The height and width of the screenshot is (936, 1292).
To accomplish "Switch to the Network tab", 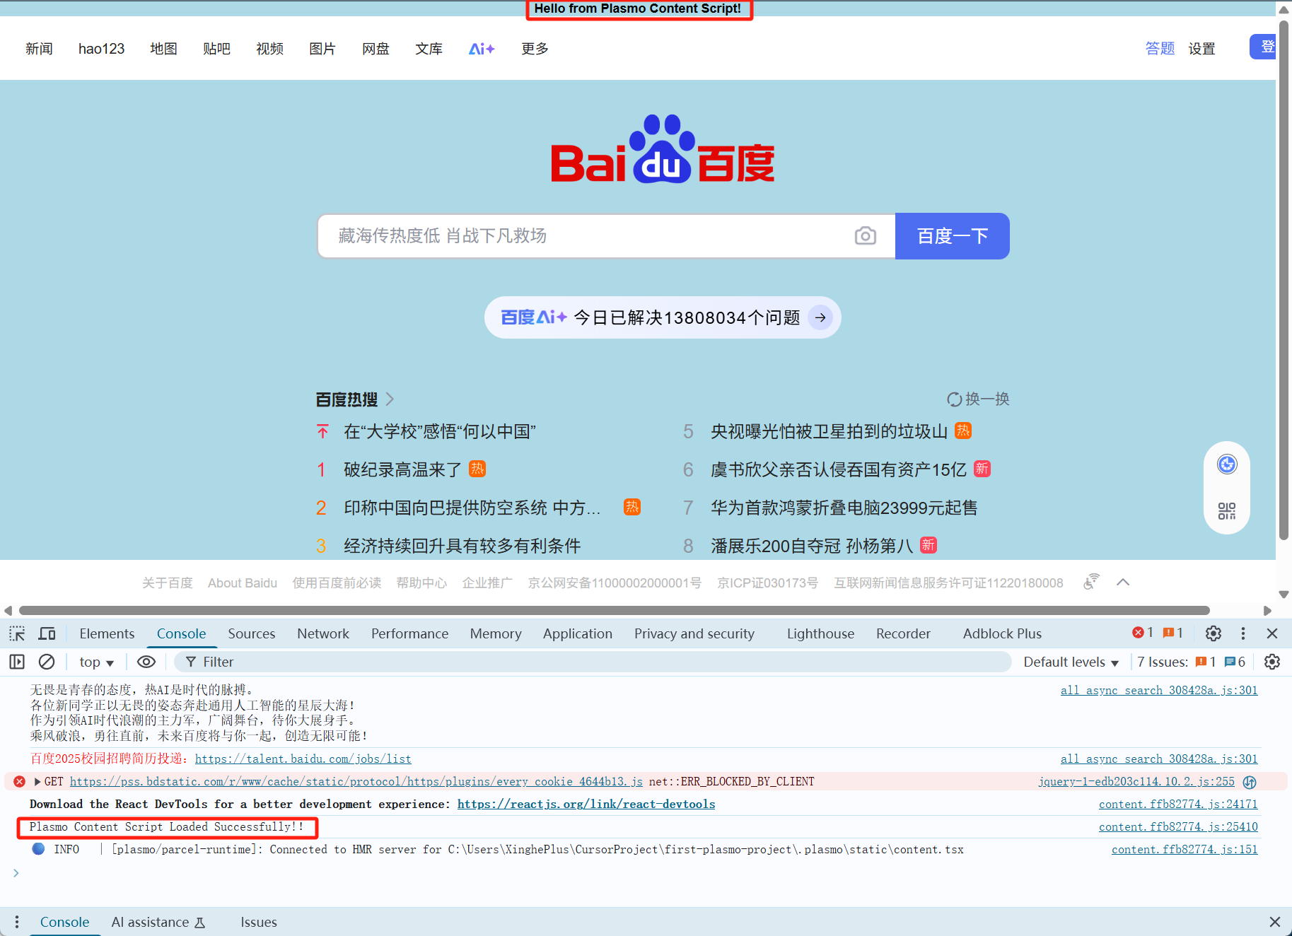I will 323,633.
